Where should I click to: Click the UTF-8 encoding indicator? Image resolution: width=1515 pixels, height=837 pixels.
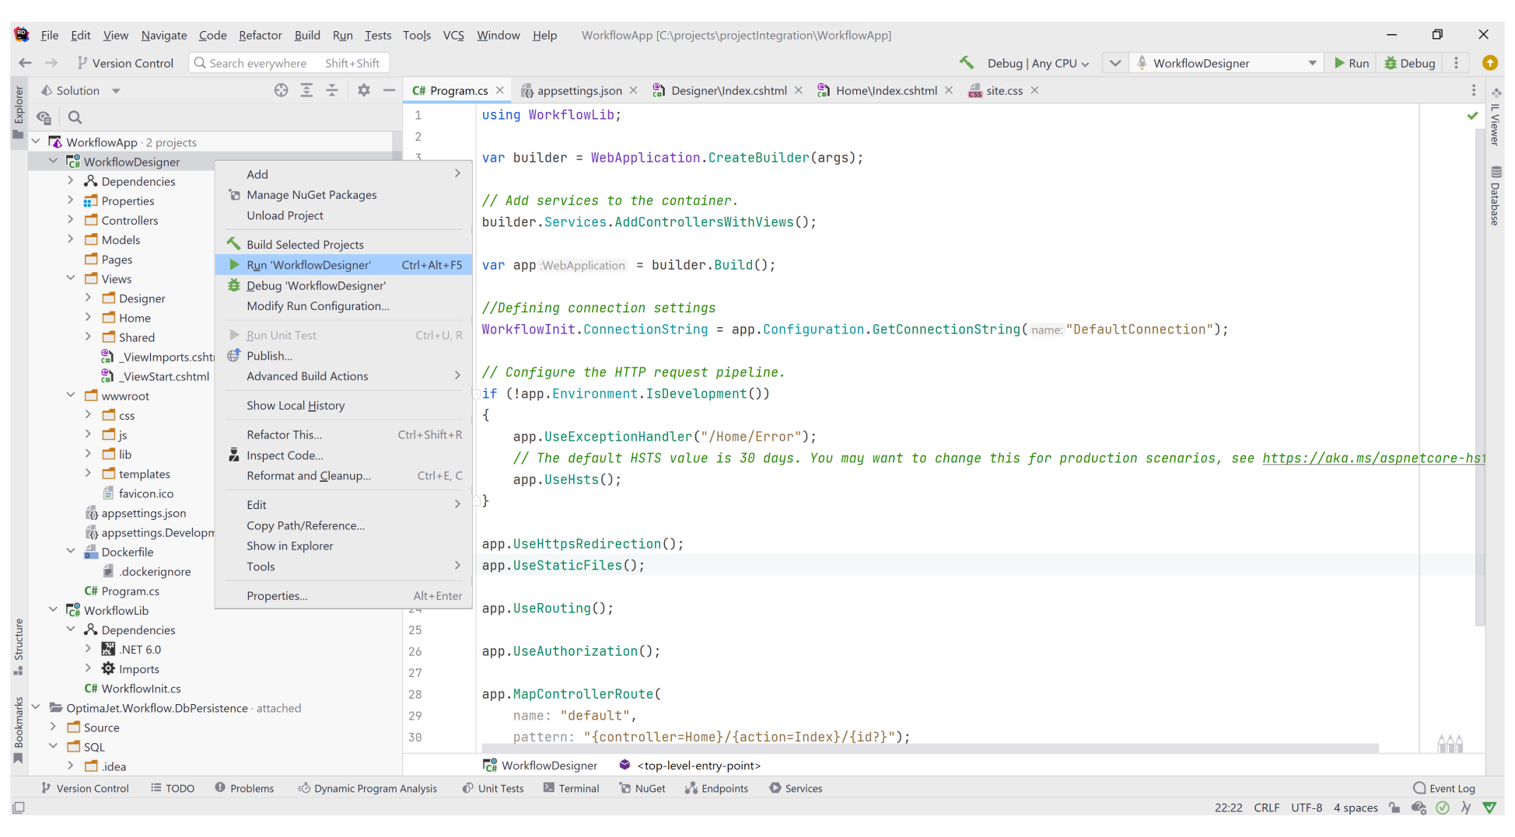tap(1307, 807)
